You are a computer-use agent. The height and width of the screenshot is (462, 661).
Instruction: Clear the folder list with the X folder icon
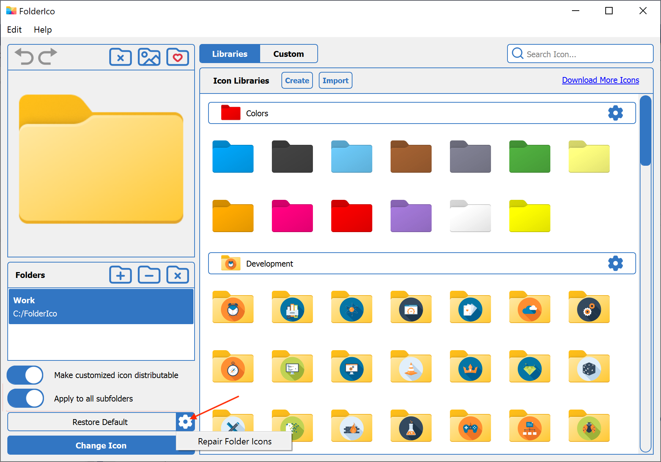[178, 275]
